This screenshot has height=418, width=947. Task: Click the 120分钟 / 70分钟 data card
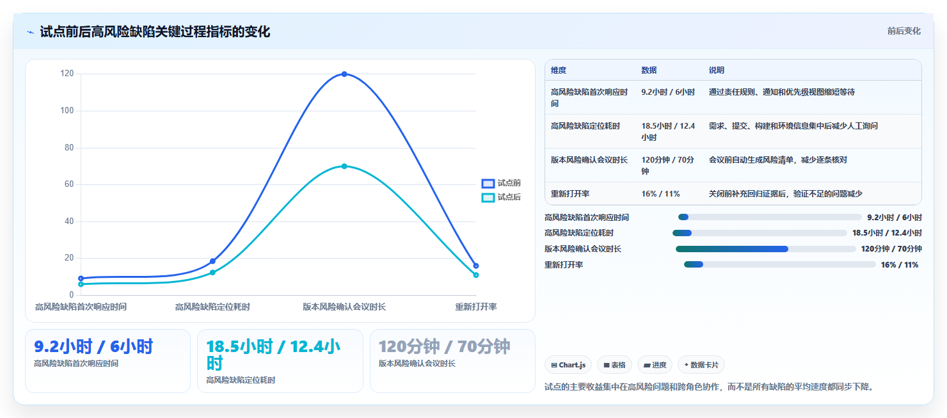click(452, 360)
